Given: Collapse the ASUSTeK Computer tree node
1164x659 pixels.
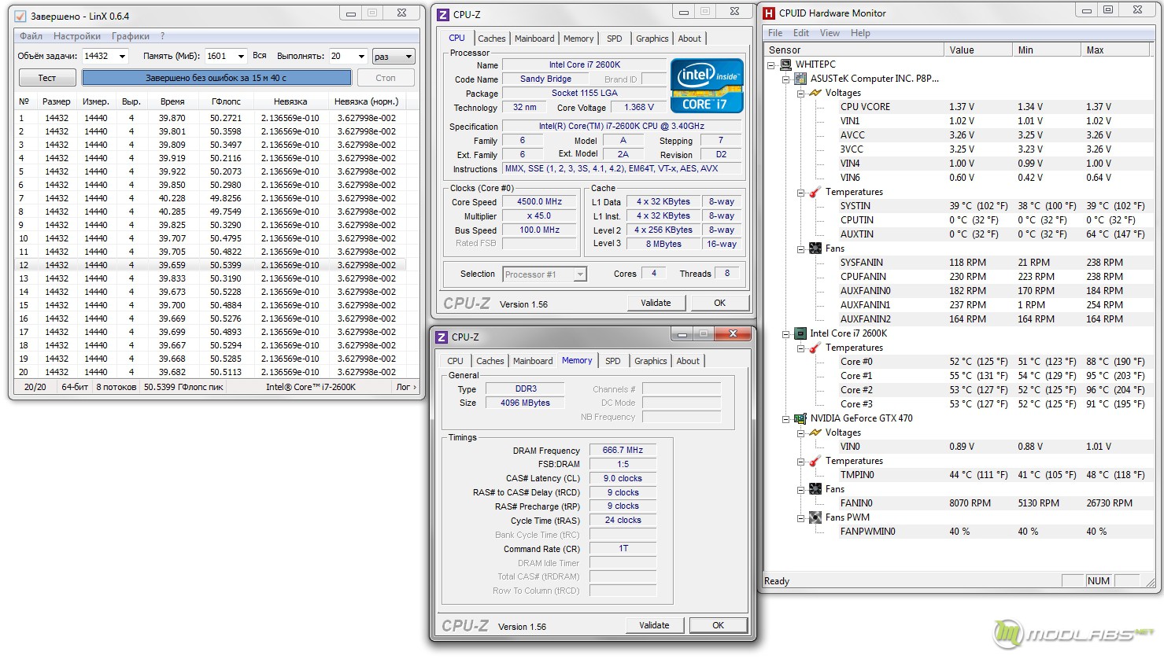Looking at the screenshot, I should [x=785, y=79].
